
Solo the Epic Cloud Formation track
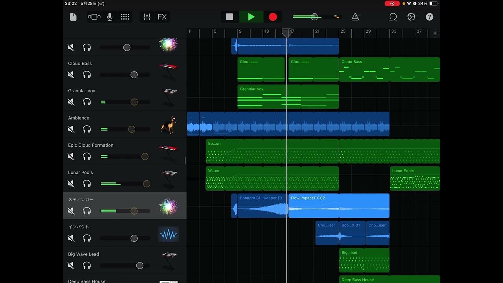coord(87,156)
